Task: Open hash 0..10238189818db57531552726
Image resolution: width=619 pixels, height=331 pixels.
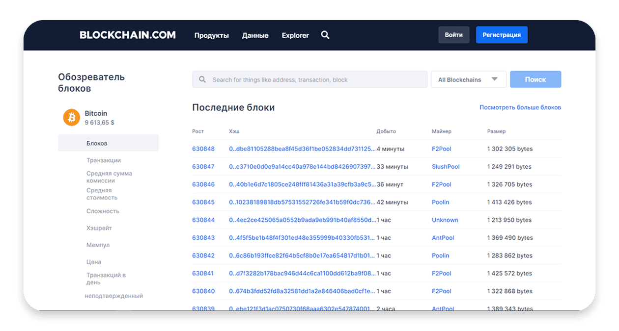Action: point(302,202)
